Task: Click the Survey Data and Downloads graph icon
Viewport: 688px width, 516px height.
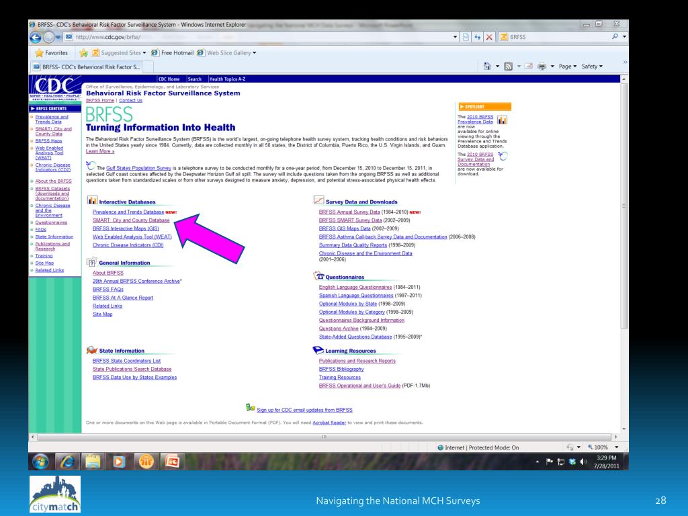Action: pos(318,200)
